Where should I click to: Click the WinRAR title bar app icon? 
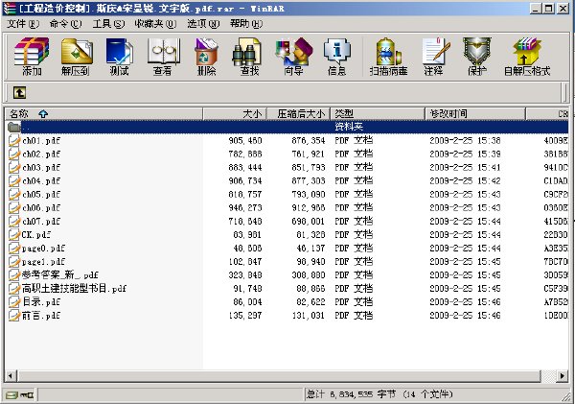[x=9, y=8]
